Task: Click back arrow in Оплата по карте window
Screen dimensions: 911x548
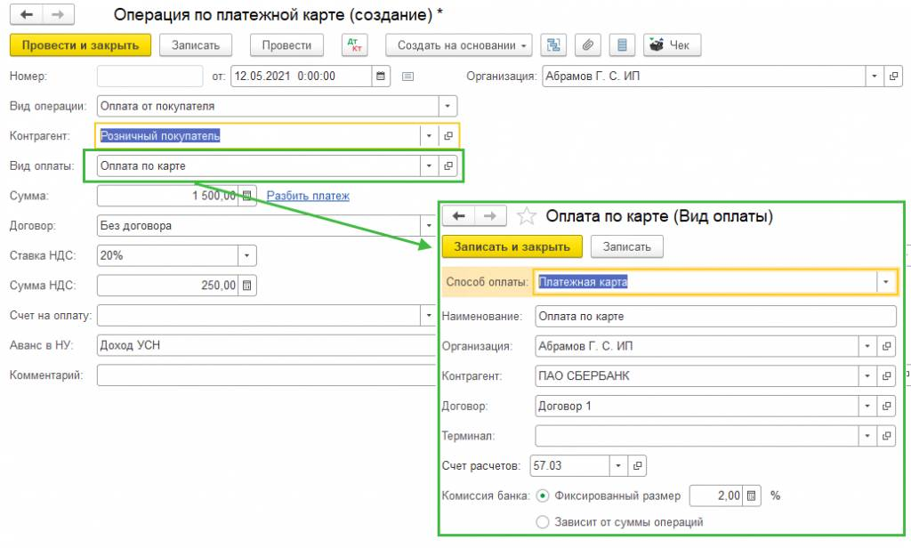Action: coord(458,216)
